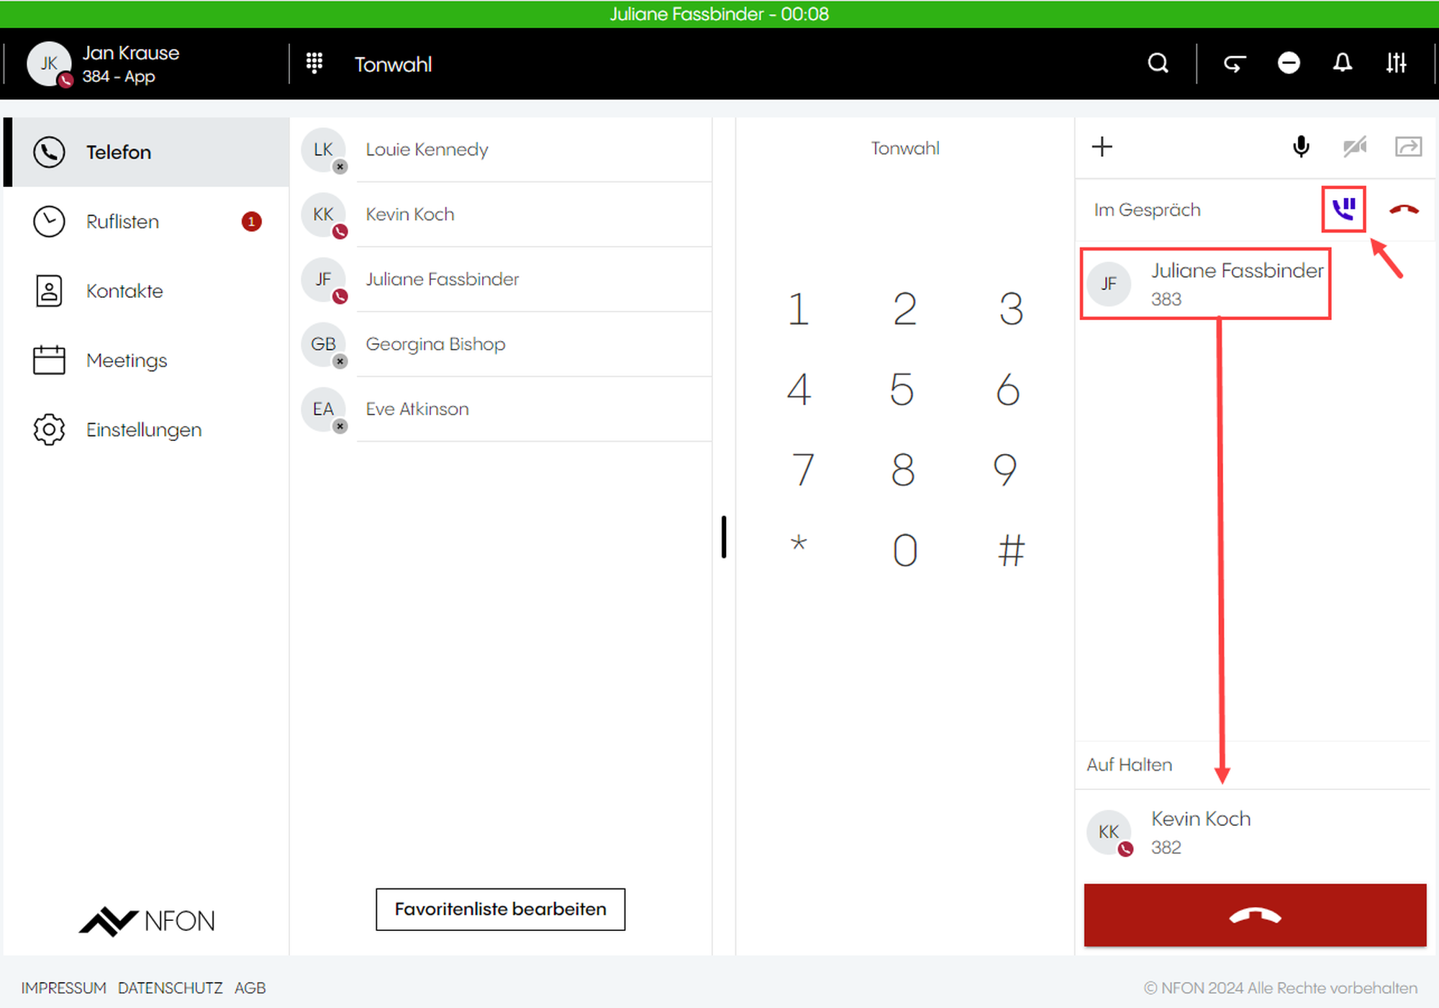The width and height of the screenshot is (1439, 1008).
Task: Open the Ruflisten menu item
Action: tap(122, 222)
